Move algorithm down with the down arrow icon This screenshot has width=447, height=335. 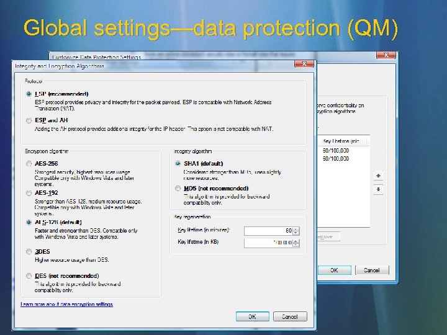point(378,189)
